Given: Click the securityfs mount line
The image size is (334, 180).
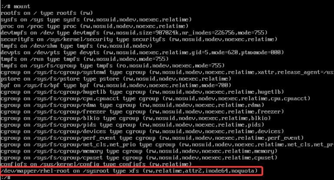Looking at the screenshot, I should click(139, 39).
